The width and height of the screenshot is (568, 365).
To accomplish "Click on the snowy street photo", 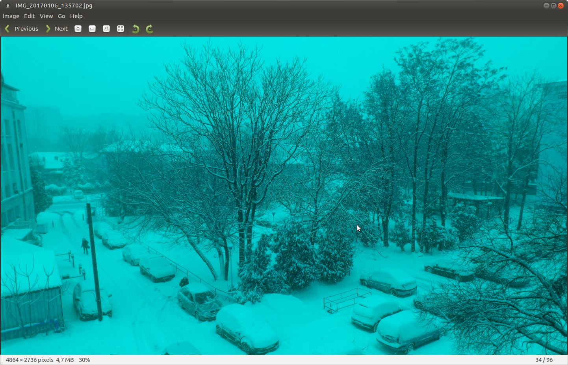I will (x=284, y=195).
